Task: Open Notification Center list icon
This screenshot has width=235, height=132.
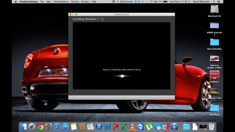Action: click(219, 1)
